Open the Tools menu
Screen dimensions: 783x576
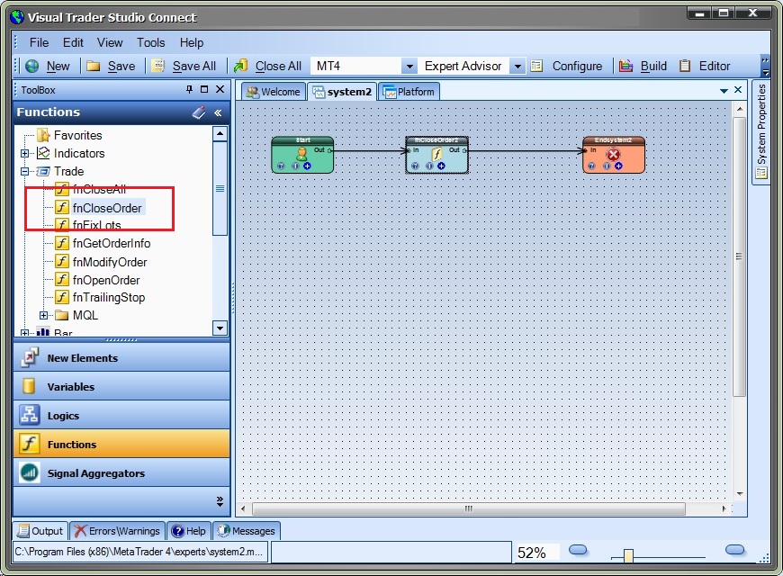click(x=151, y=42)
